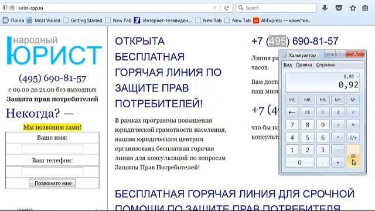This screenshot has width=375, height=211.
Task: Click sidebar phone (495) 690-81-57
Action: tap(52, 79)
